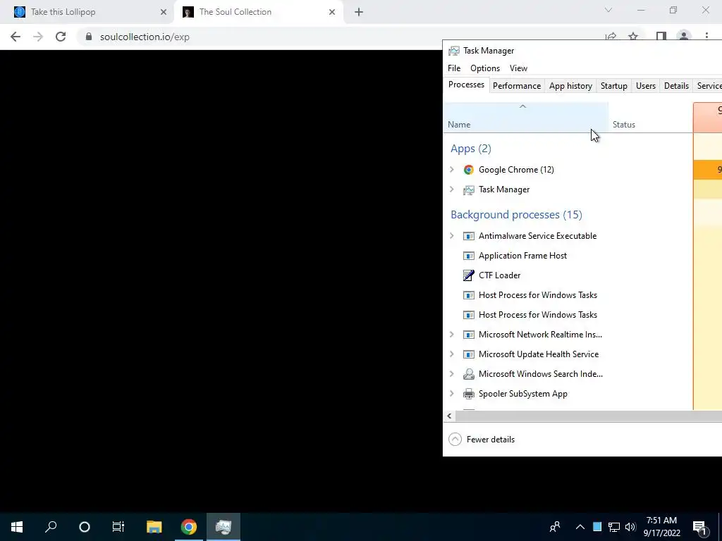Open Chrome side panel icon

661,37
